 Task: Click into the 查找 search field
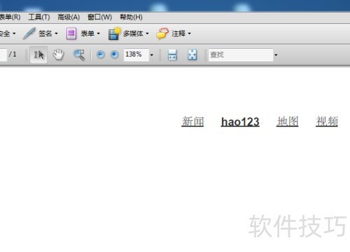241,55
